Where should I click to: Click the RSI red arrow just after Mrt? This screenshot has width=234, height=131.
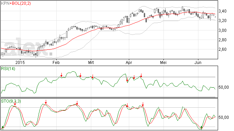[93, 77]
